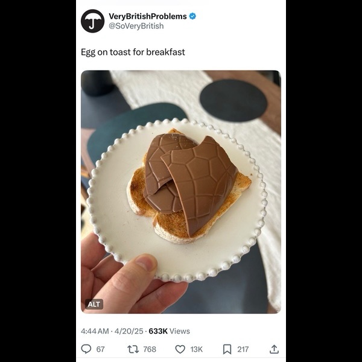Click the 217 bookmarks count

coord(243,349)
